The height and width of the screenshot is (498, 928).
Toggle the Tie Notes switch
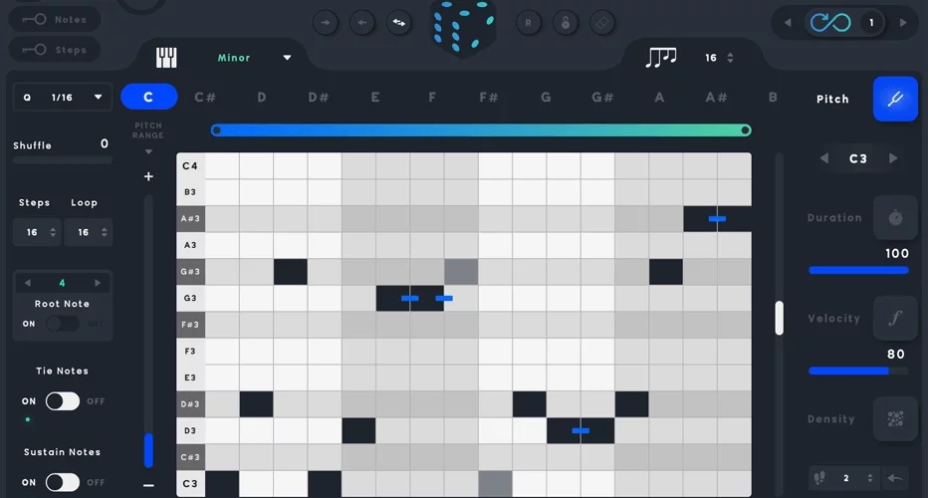pos(62,400)
